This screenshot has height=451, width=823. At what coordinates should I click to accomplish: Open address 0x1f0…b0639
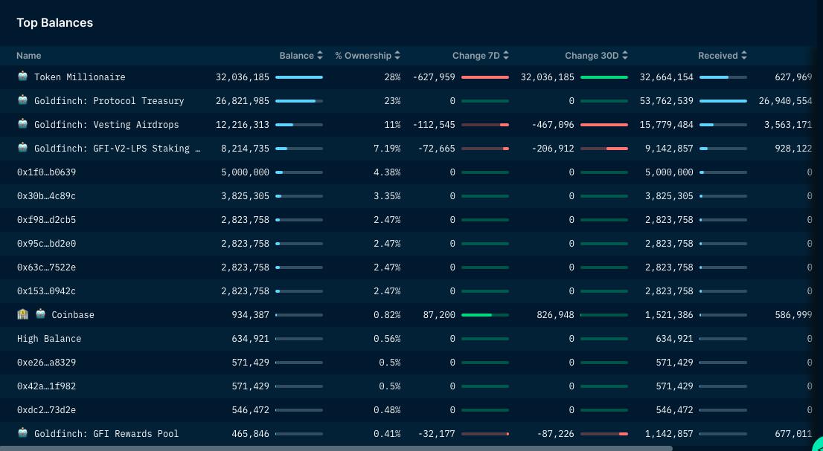[x=46, y=172]
